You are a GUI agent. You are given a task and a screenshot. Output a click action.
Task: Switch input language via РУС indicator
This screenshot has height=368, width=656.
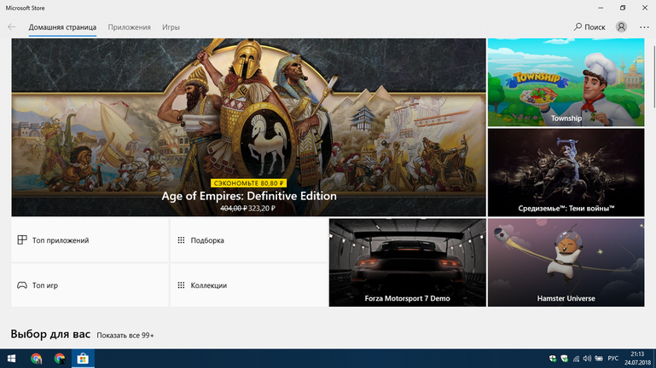pos(613,359)
